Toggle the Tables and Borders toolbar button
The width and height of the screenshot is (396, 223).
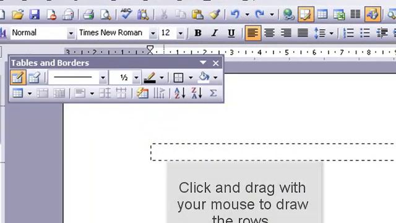pyautogui.click(x=306, y=14)
